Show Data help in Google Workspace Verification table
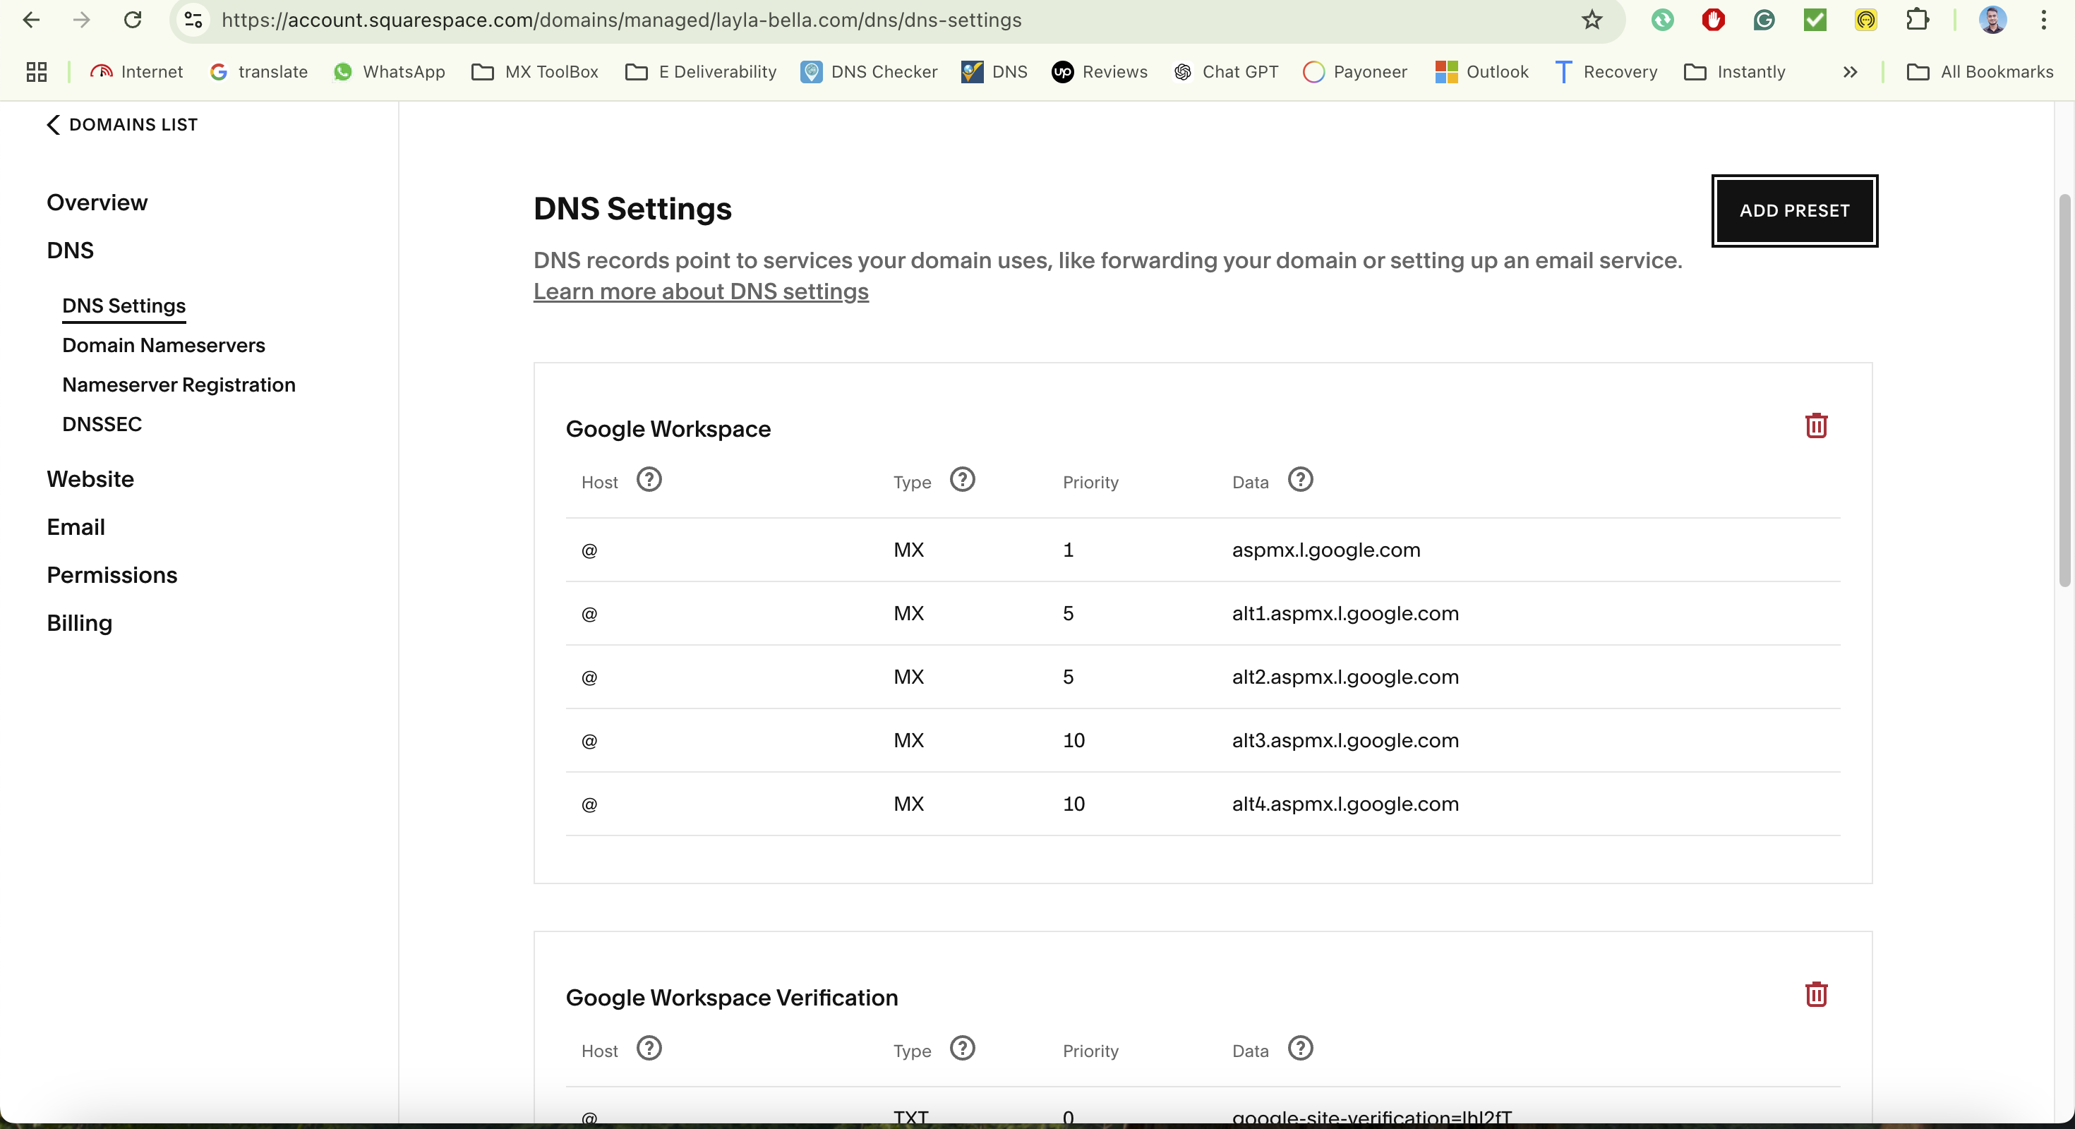The height and width of the screenshot is (1129, 2075). [x=1300, y=1049]
